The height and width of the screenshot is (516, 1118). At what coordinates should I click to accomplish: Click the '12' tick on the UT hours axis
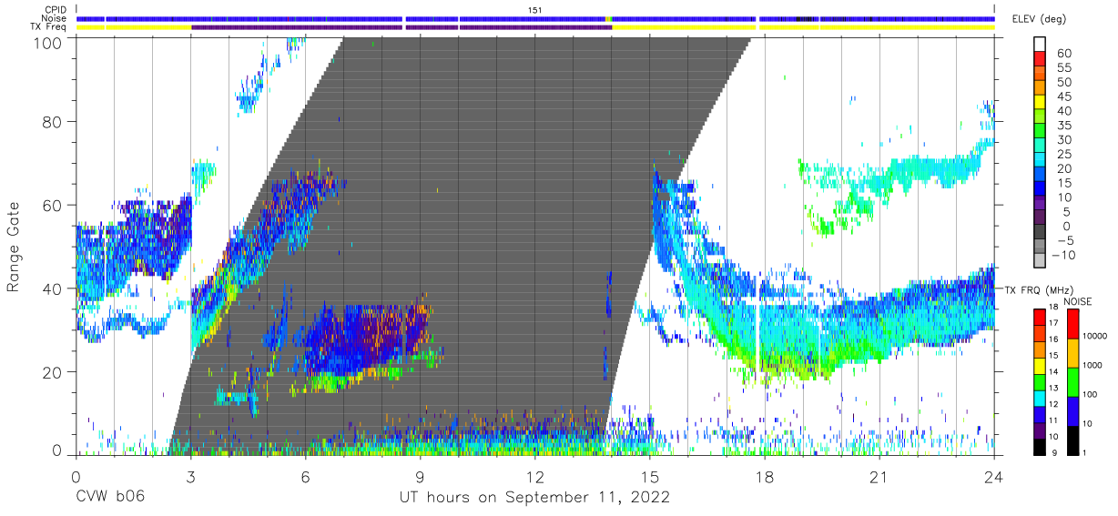[x=534, y=476]
